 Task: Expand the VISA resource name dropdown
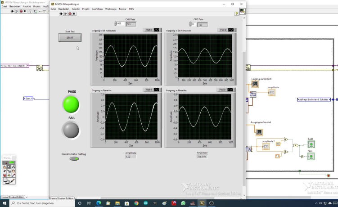pyautogui.click(x=27, y=66)
